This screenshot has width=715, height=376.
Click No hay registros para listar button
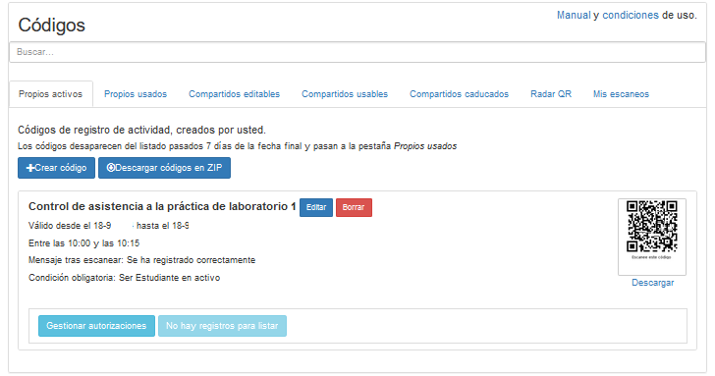[x=223, y=326]
